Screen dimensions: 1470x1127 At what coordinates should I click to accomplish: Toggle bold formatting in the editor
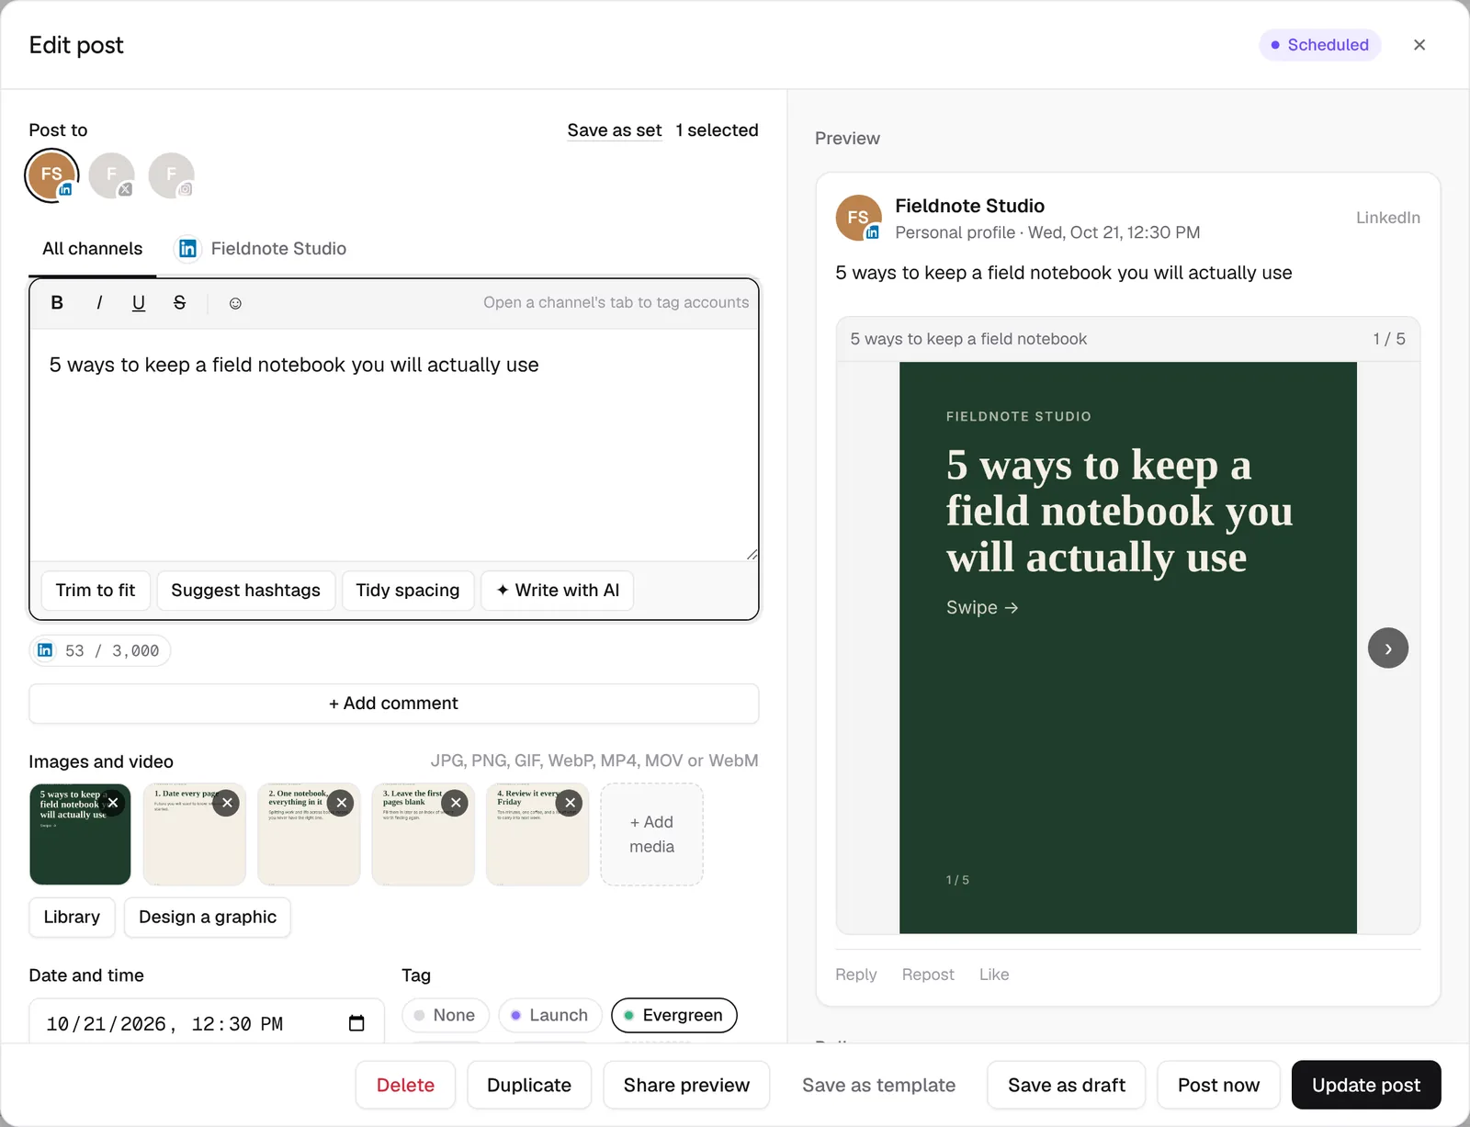point(57,303)
